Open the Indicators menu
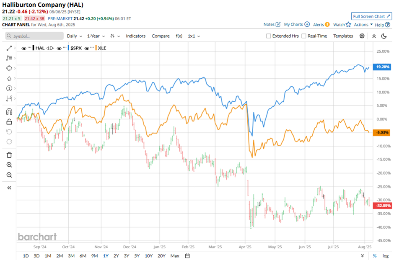The width and height of the screenshot is (394, 260). pos(136,36)
